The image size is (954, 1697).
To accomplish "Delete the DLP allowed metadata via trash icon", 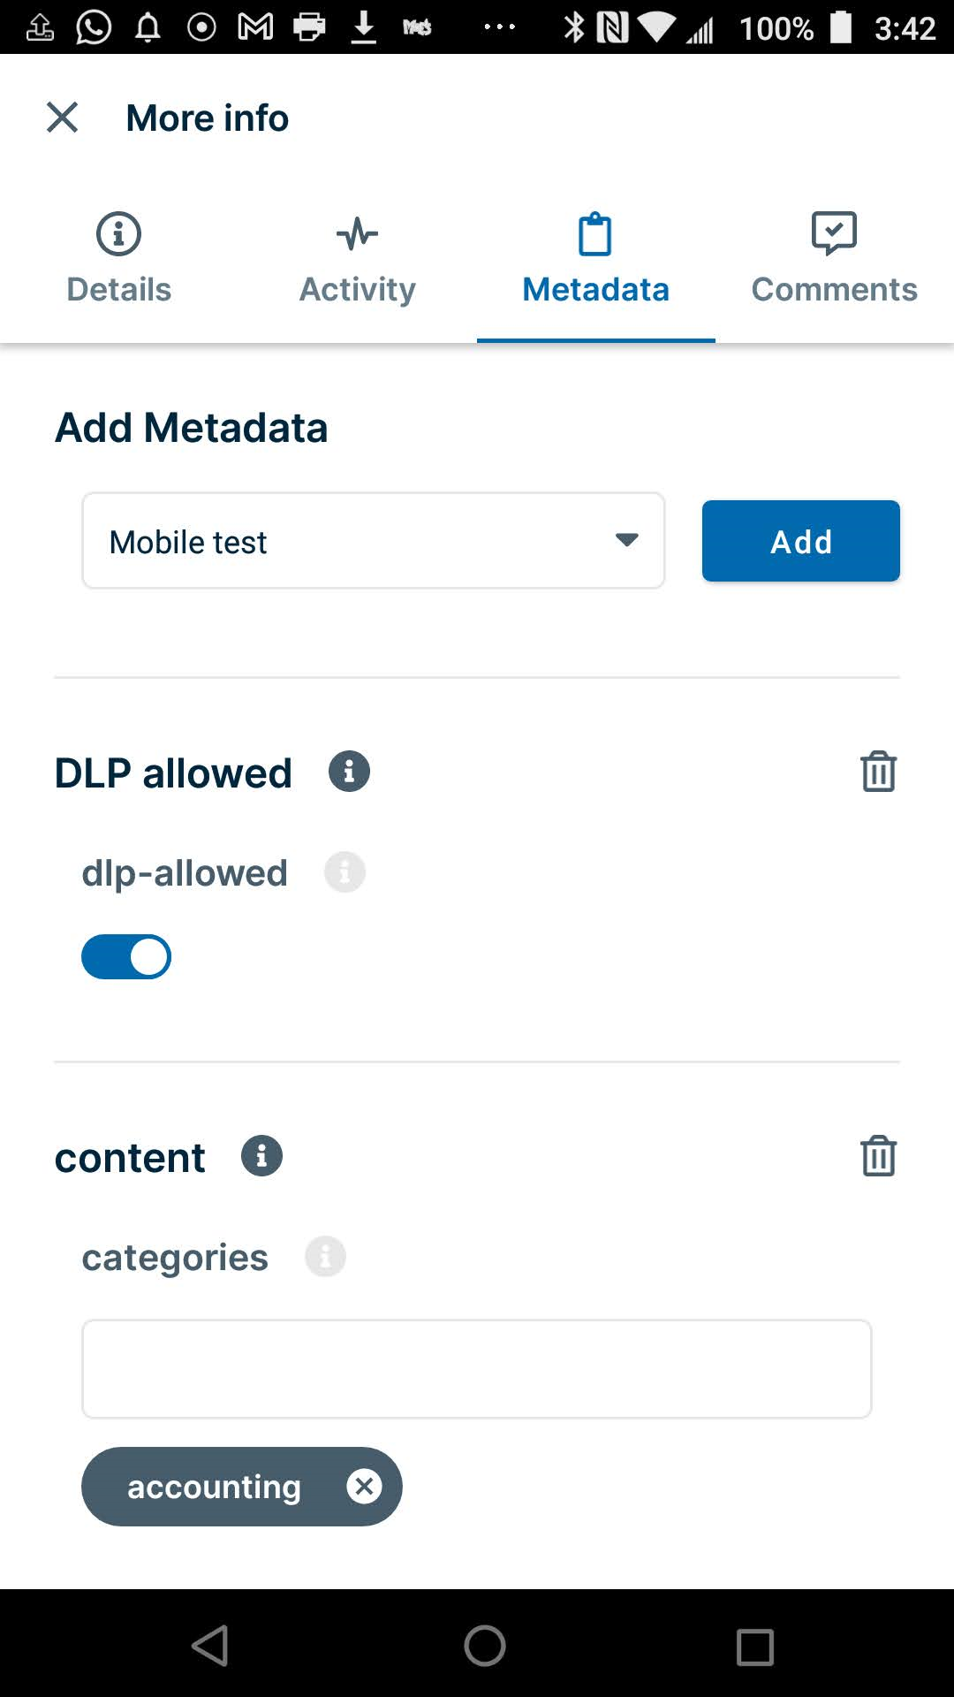I will tap(879, 771).
